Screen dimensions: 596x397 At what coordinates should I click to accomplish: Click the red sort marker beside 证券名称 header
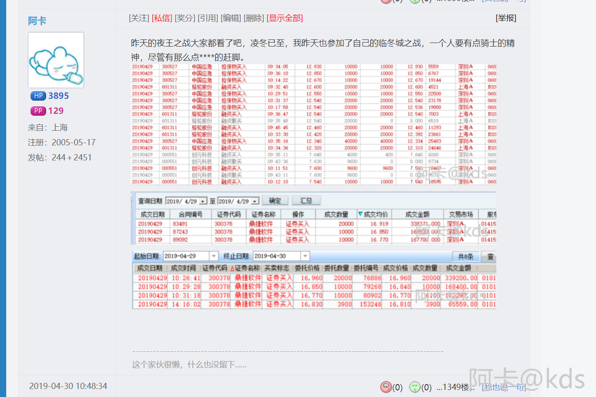232,269
